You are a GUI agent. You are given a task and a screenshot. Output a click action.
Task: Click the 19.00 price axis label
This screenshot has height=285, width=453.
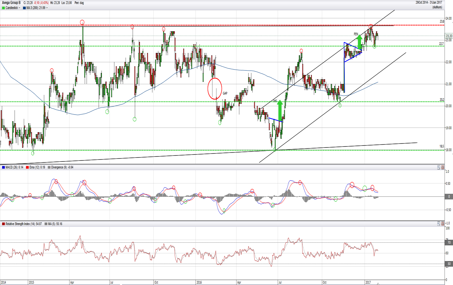click(449, 128)
